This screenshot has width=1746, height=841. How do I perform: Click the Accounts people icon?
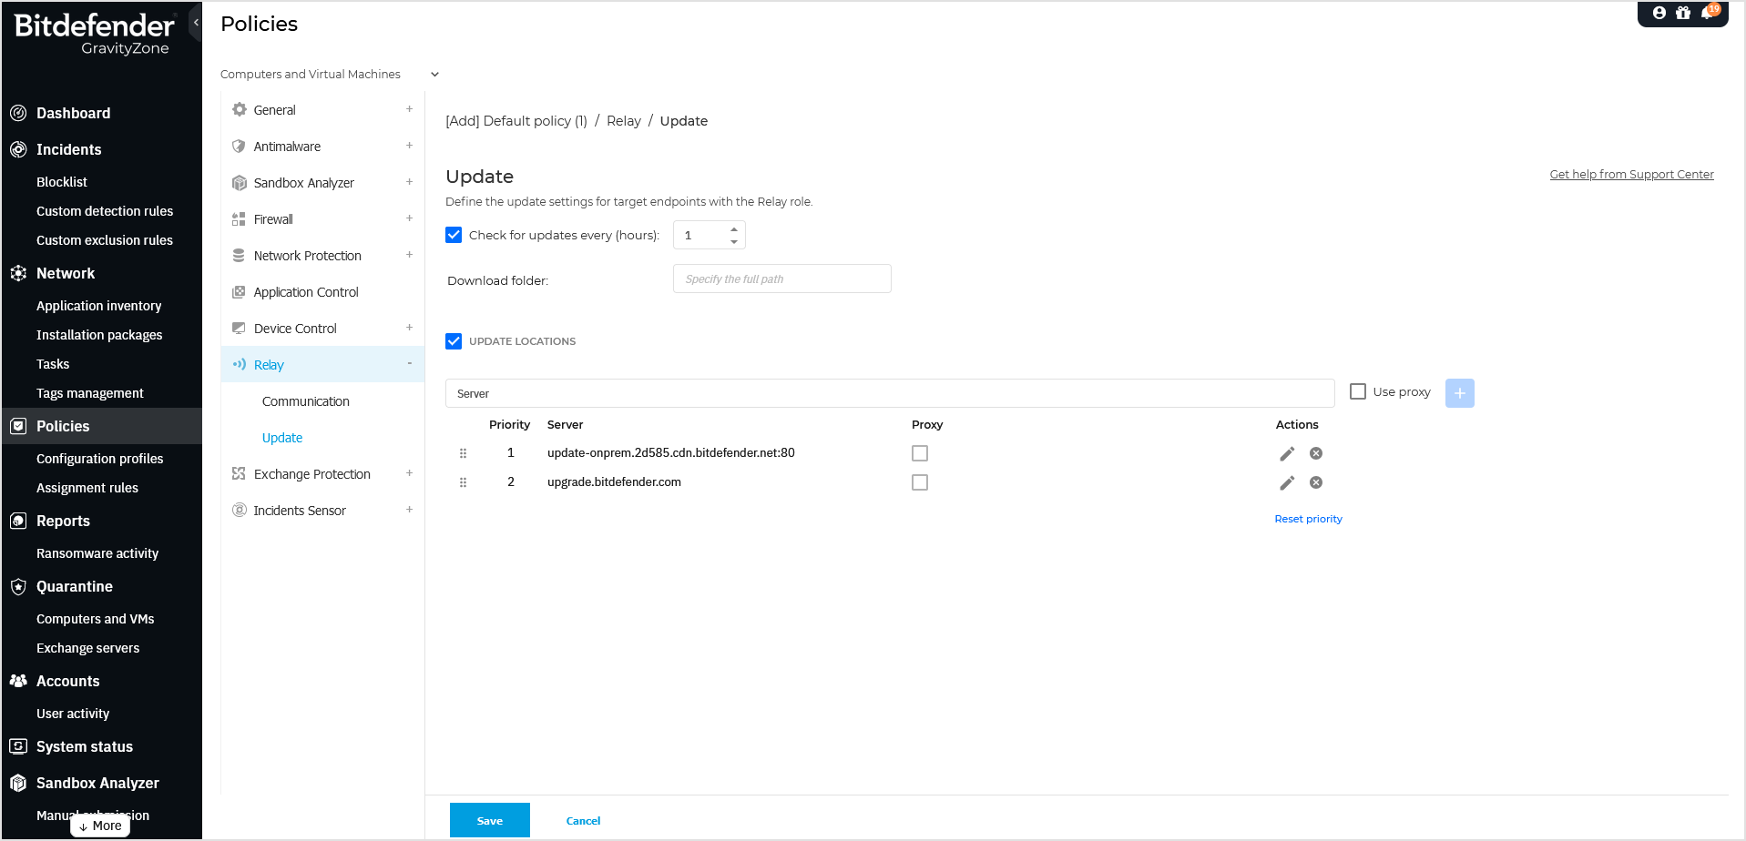click(18, 681)
